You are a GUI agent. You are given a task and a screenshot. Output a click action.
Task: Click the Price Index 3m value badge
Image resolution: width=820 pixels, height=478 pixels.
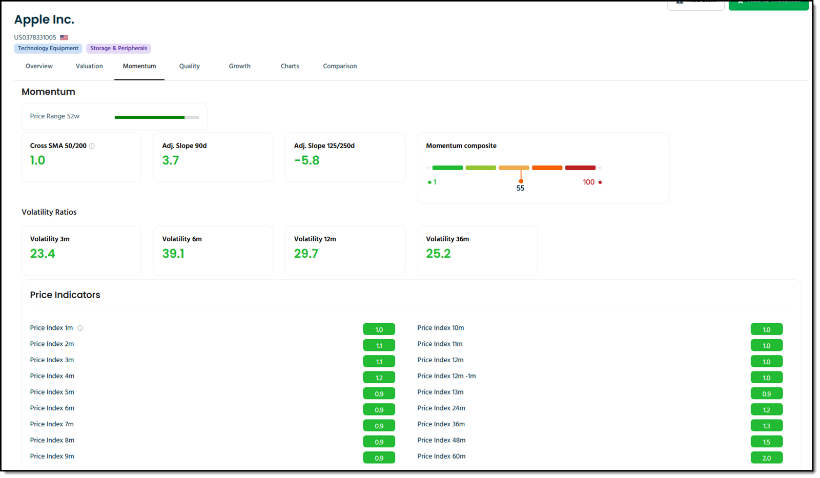379,361
